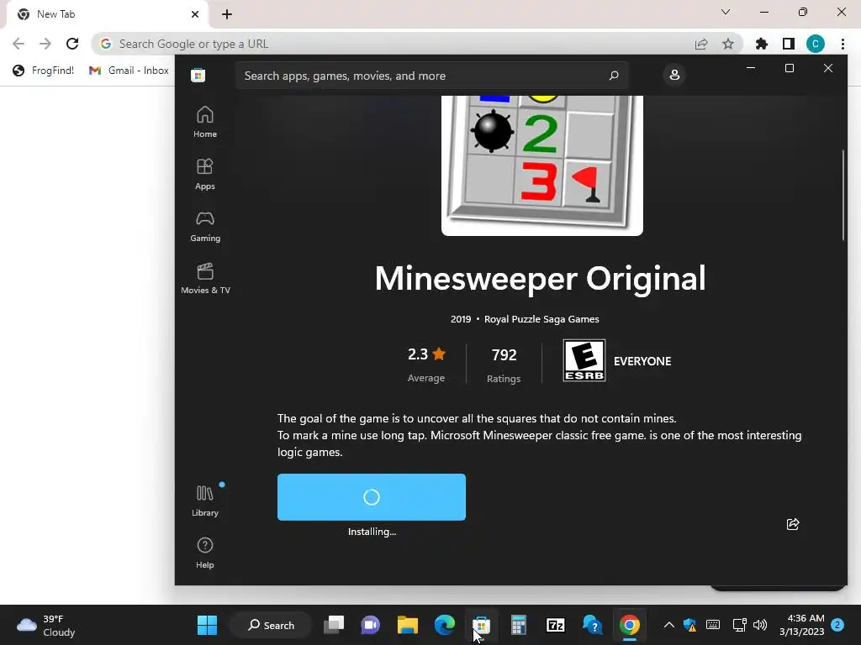Bookmark this tab with the star icon
Viewport: 861px width, 645px height.
[x=727, y=44]
